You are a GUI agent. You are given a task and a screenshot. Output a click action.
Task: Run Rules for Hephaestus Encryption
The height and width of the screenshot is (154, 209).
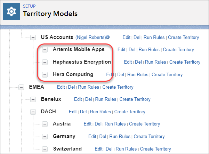coord(155,62)
